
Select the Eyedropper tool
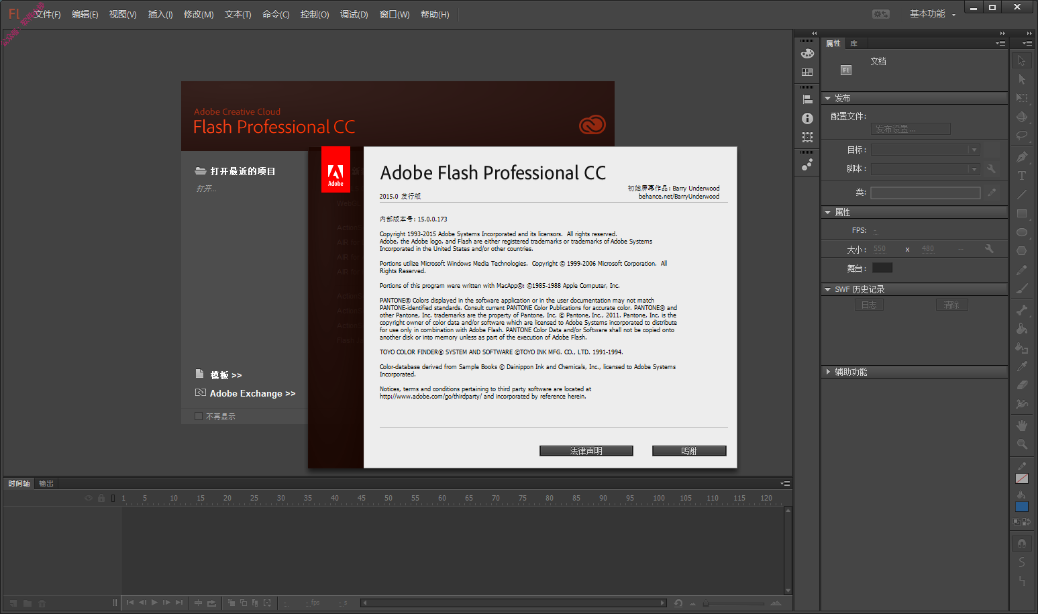pos(1021,366)
